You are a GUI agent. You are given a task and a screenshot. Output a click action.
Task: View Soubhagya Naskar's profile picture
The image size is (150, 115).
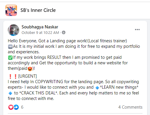14,30
